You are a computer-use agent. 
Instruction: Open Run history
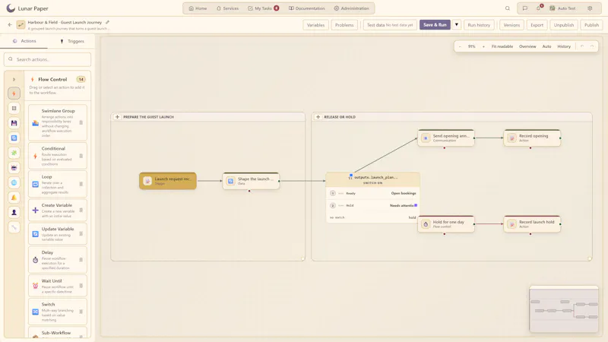tap(479, 25)
